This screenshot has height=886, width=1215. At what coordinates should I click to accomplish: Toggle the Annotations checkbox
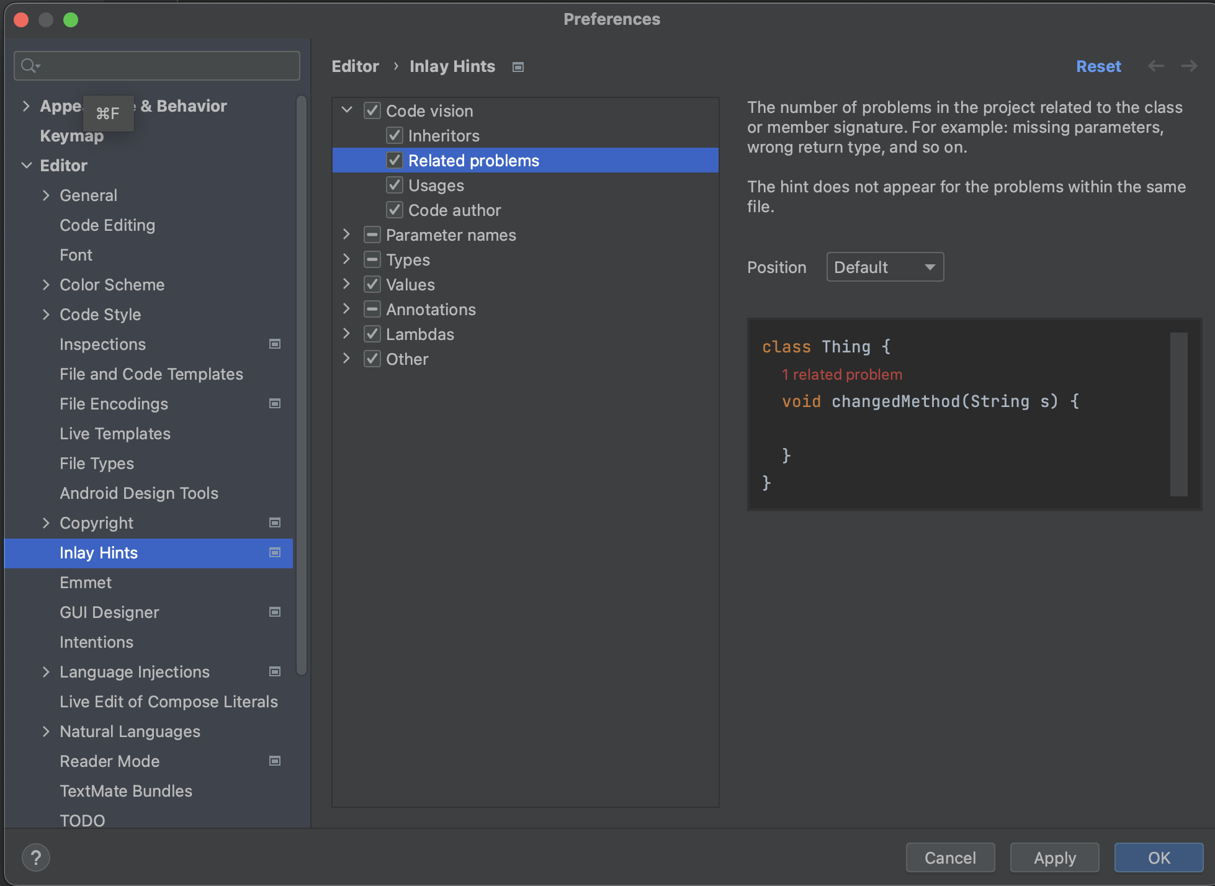(372, 309)
